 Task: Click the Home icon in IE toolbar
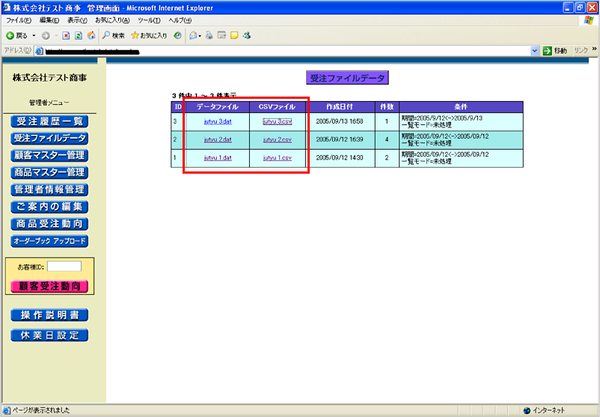tap(91, 35)
